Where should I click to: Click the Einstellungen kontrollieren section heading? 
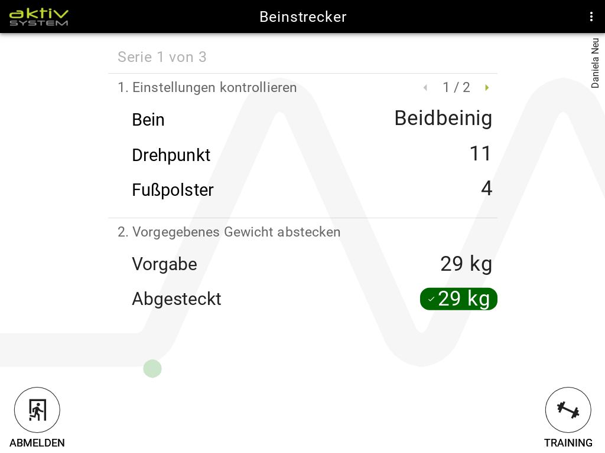207,88
